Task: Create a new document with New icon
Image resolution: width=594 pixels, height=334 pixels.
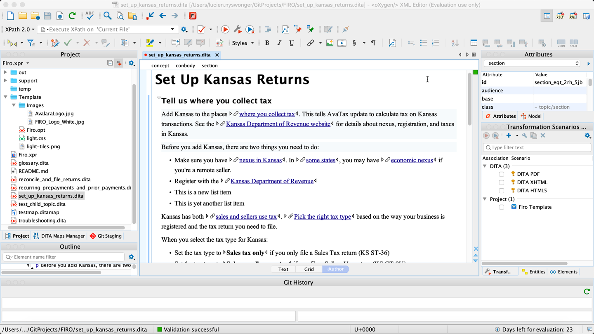Action: [x=10, y=16]
